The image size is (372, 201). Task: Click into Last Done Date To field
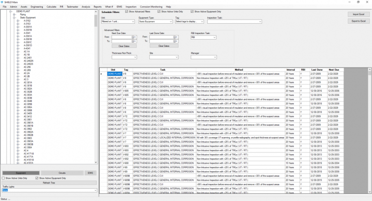(161, 41)
